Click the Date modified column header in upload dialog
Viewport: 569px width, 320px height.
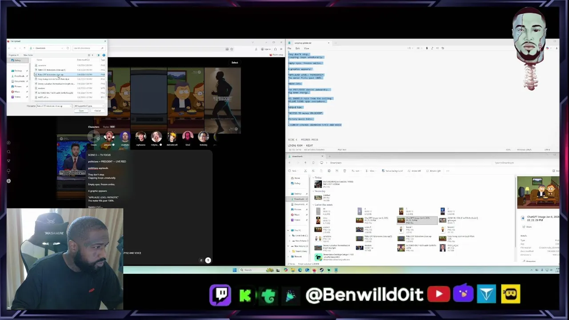[x=83, y=60]
